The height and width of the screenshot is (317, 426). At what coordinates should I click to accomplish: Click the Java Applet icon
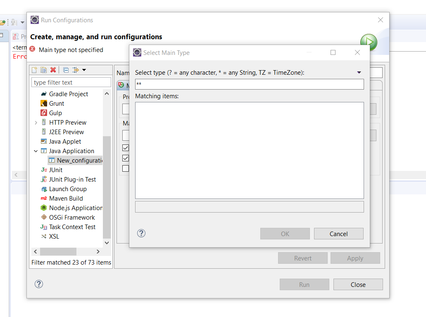[x=44, y=142]
